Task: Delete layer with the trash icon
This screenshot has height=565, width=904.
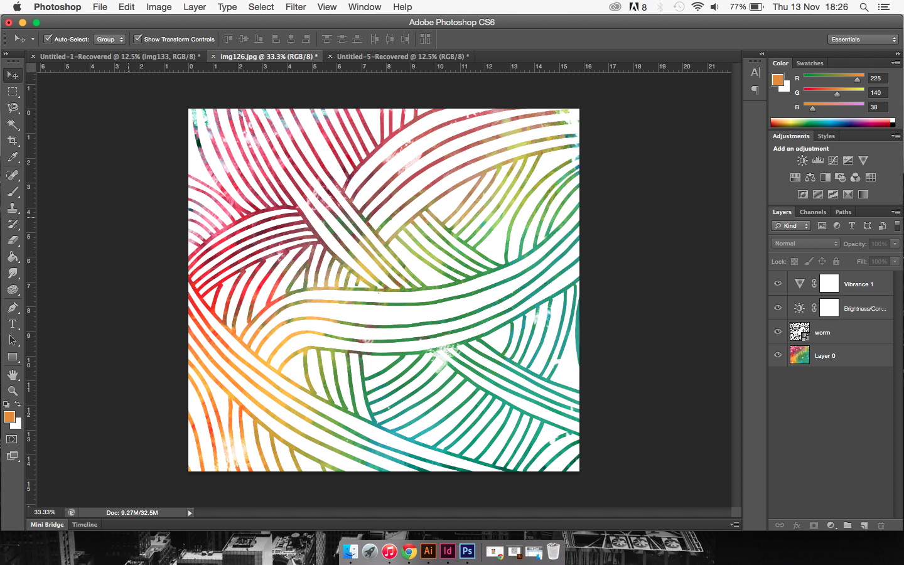Action: pos(881,525)
